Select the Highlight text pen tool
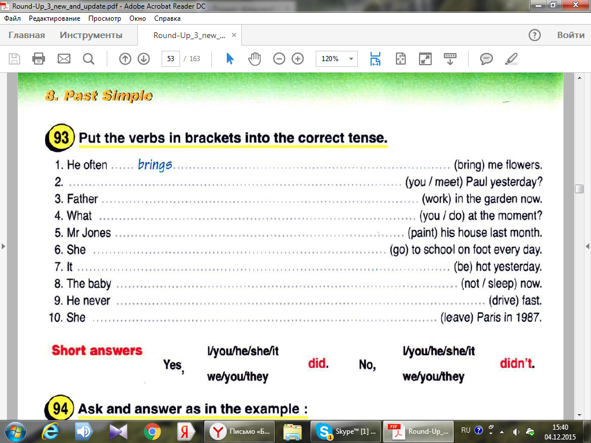 pyautogui.click(x=511, y=59)
